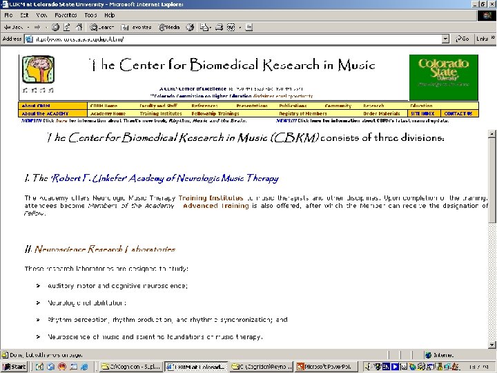The width and height of the screenshot is (497, 373).
Task: Open the Forward button history dropdown
Action: (46, 27)
